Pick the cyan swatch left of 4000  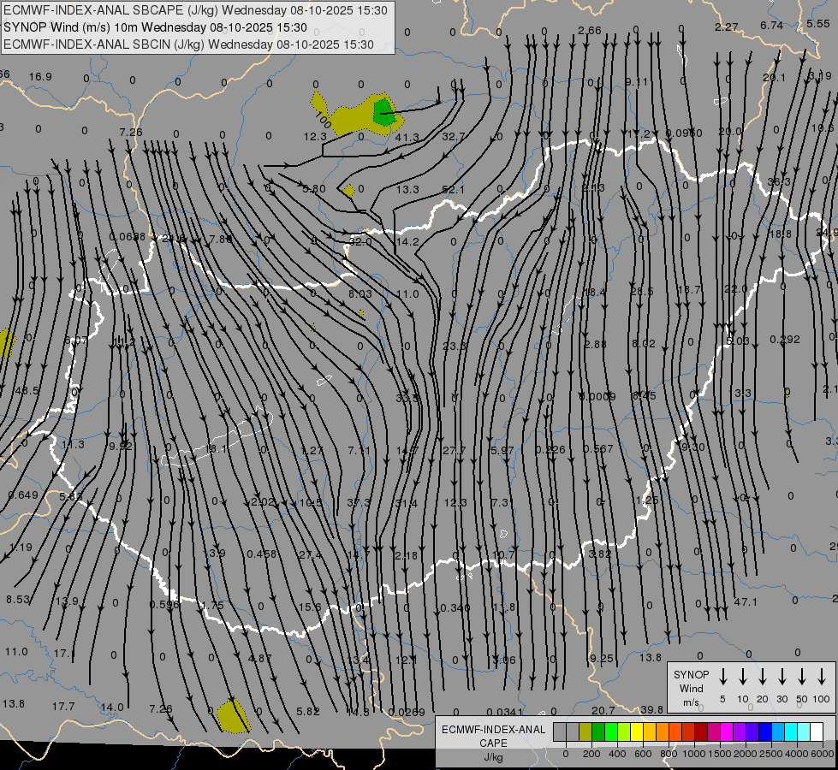coord(790,732)
